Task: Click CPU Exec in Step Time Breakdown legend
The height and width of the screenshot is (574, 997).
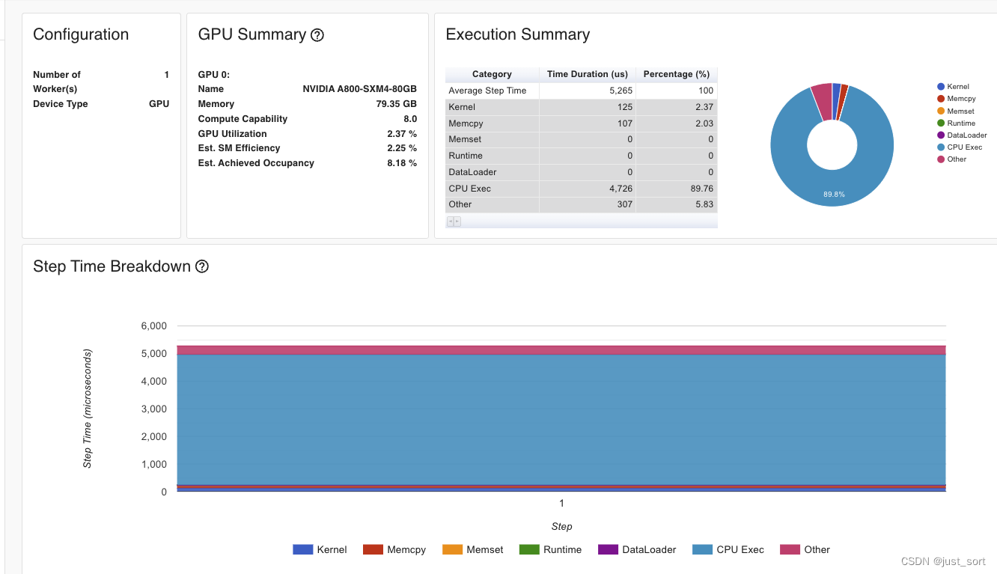Action: [x=728, y=549]
